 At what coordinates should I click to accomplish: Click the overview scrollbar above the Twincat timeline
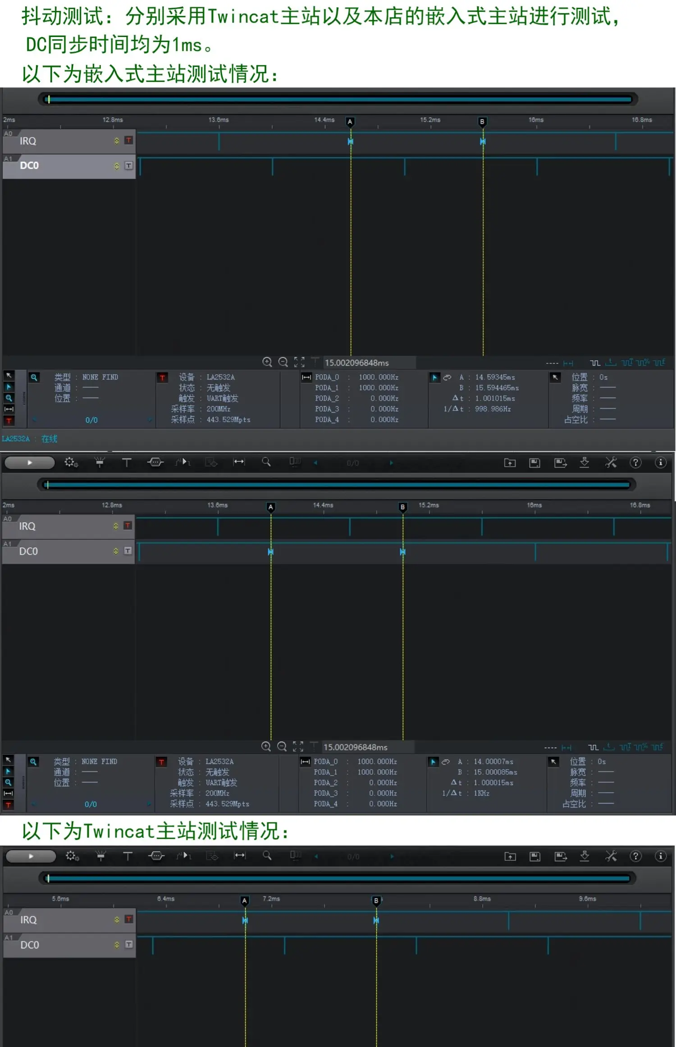(338, 878)
